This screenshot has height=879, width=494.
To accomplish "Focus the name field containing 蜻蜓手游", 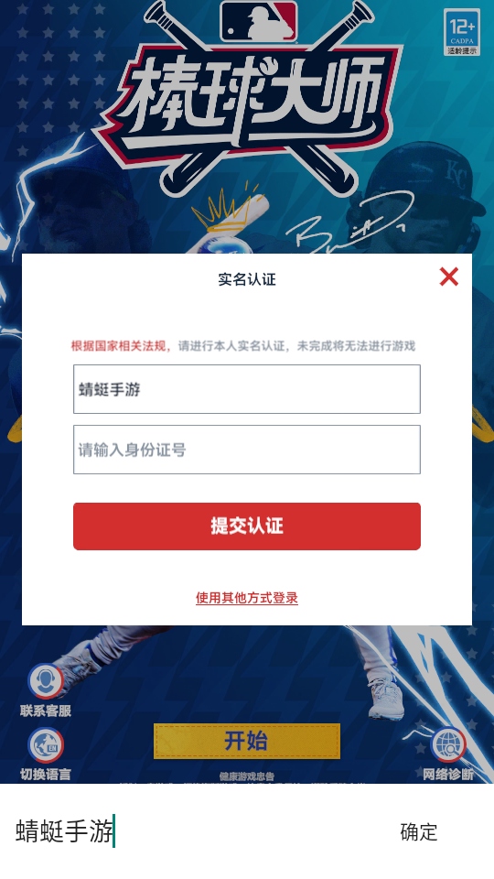I will [247, 389].
